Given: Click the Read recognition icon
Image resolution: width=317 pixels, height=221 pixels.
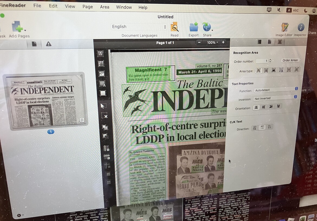Looking at the screenshot, I should tap(174, 27).
